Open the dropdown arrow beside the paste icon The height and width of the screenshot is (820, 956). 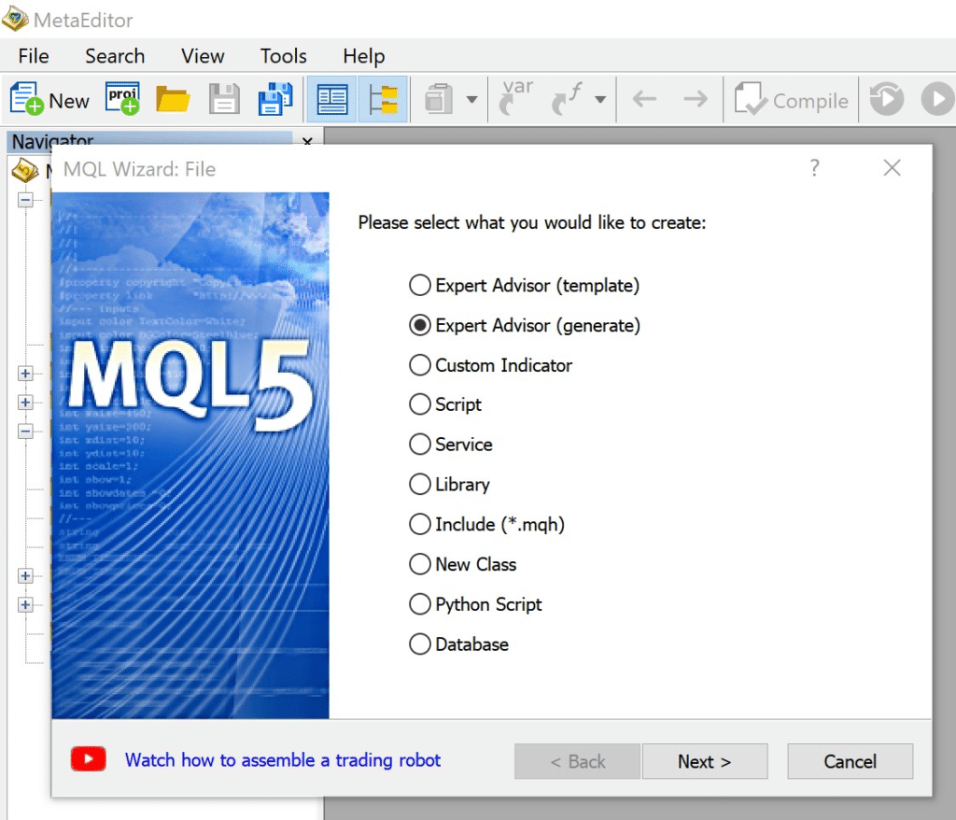click(471, 100)
